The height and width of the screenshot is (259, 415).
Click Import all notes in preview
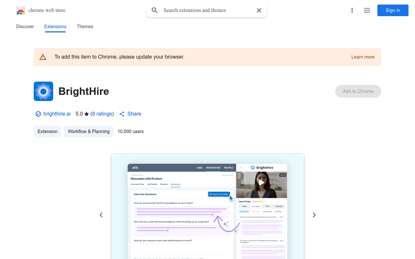[219, 194]
